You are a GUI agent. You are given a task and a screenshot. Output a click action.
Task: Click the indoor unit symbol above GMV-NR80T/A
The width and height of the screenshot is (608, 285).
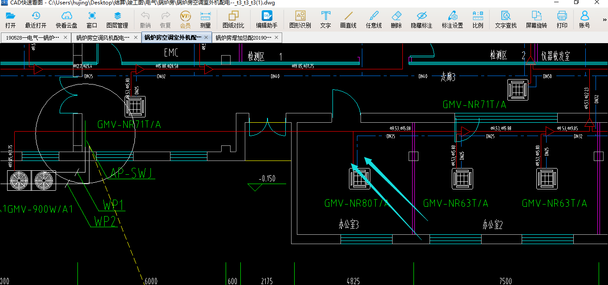359,179
